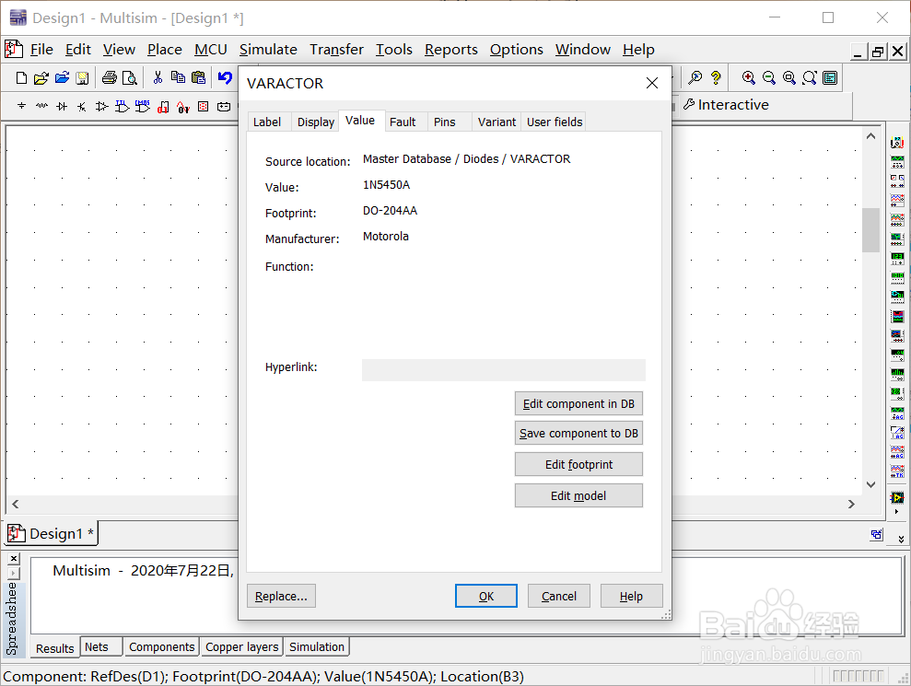Open the Transistor component group
This screenshot has width=911, height=686.
82,106
